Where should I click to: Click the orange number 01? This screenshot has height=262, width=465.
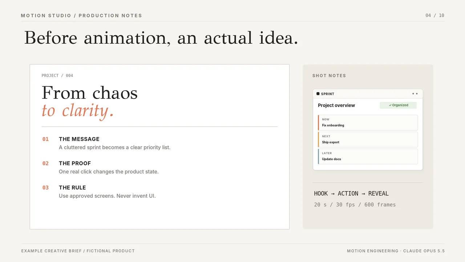point(45,139)
